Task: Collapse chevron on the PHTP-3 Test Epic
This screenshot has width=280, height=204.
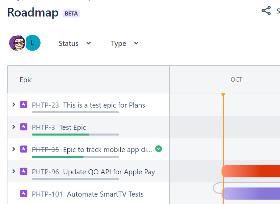Action: [x=13, y=127]
